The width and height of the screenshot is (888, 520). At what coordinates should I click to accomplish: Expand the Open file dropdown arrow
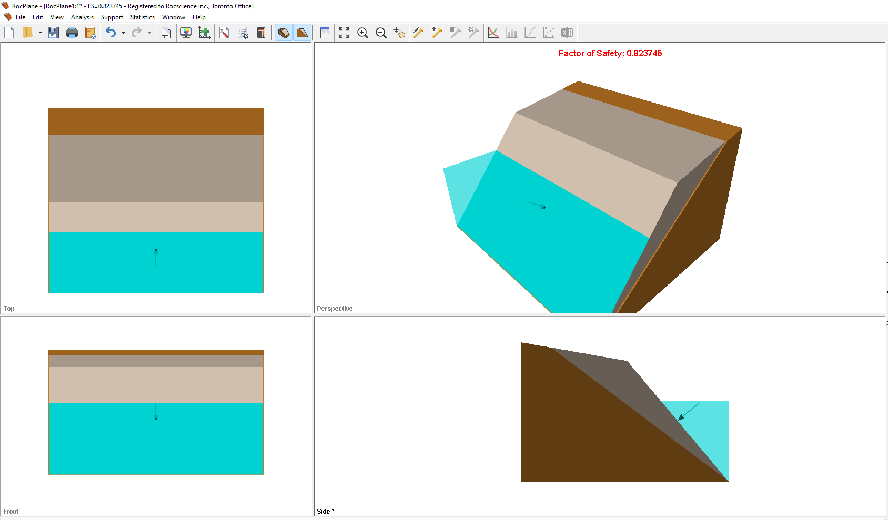coord(41,33)
